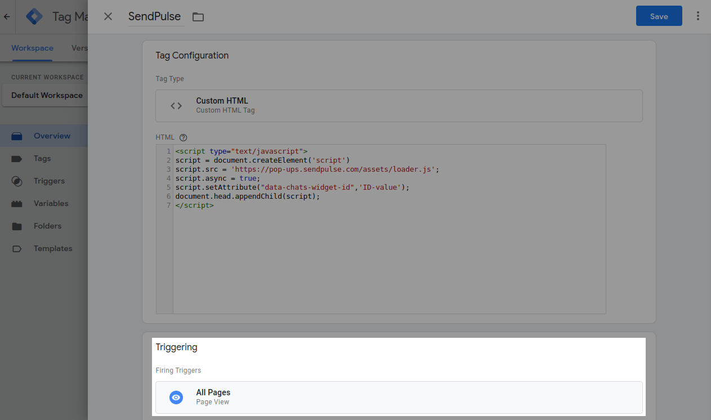Open the Variables section
Viewport: 711px width, 420px height.
(51, 203)
